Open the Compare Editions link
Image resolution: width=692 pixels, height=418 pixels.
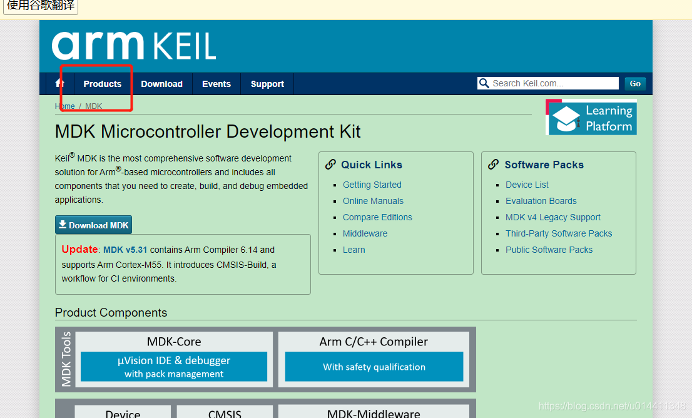point(377,217)
